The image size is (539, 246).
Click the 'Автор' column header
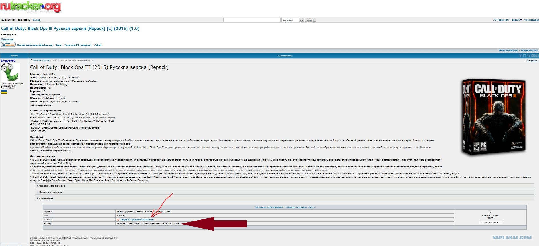[x=15, y=55]
